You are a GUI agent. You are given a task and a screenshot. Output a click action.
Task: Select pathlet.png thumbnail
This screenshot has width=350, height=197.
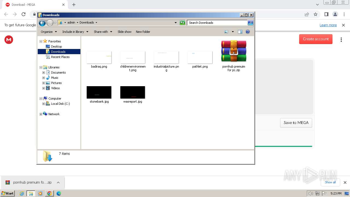[200, 57]
